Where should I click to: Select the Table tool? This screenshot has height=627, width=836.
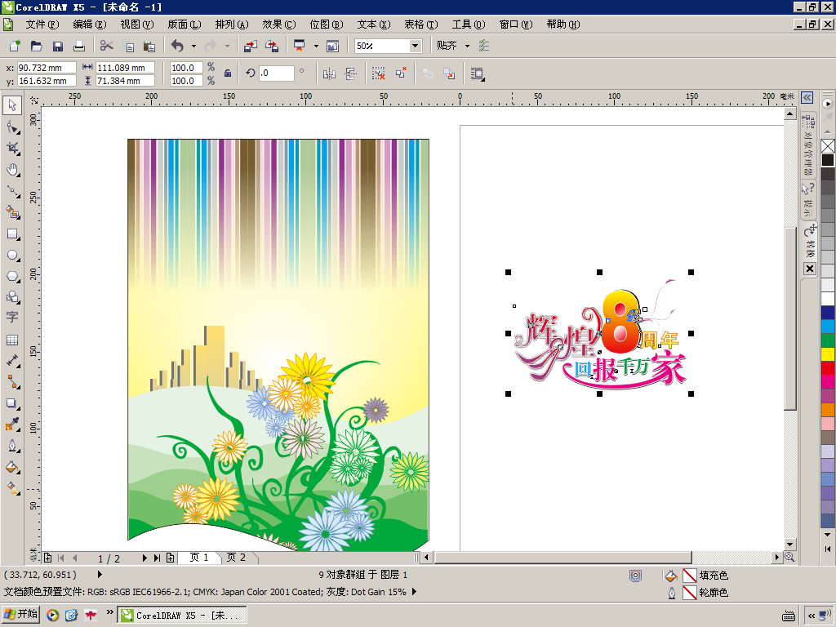click(x=12, y=340)
